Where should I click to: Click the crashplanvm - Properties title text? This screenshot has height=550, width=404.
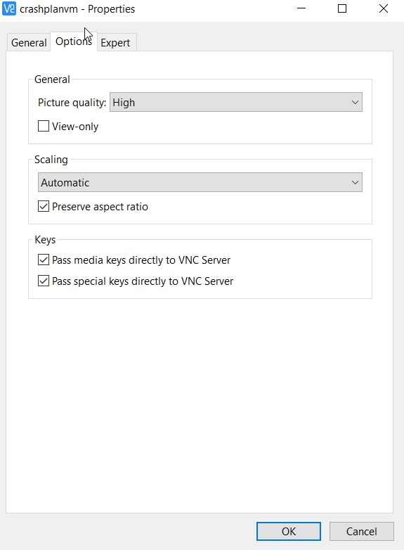(x=77, y=9)
